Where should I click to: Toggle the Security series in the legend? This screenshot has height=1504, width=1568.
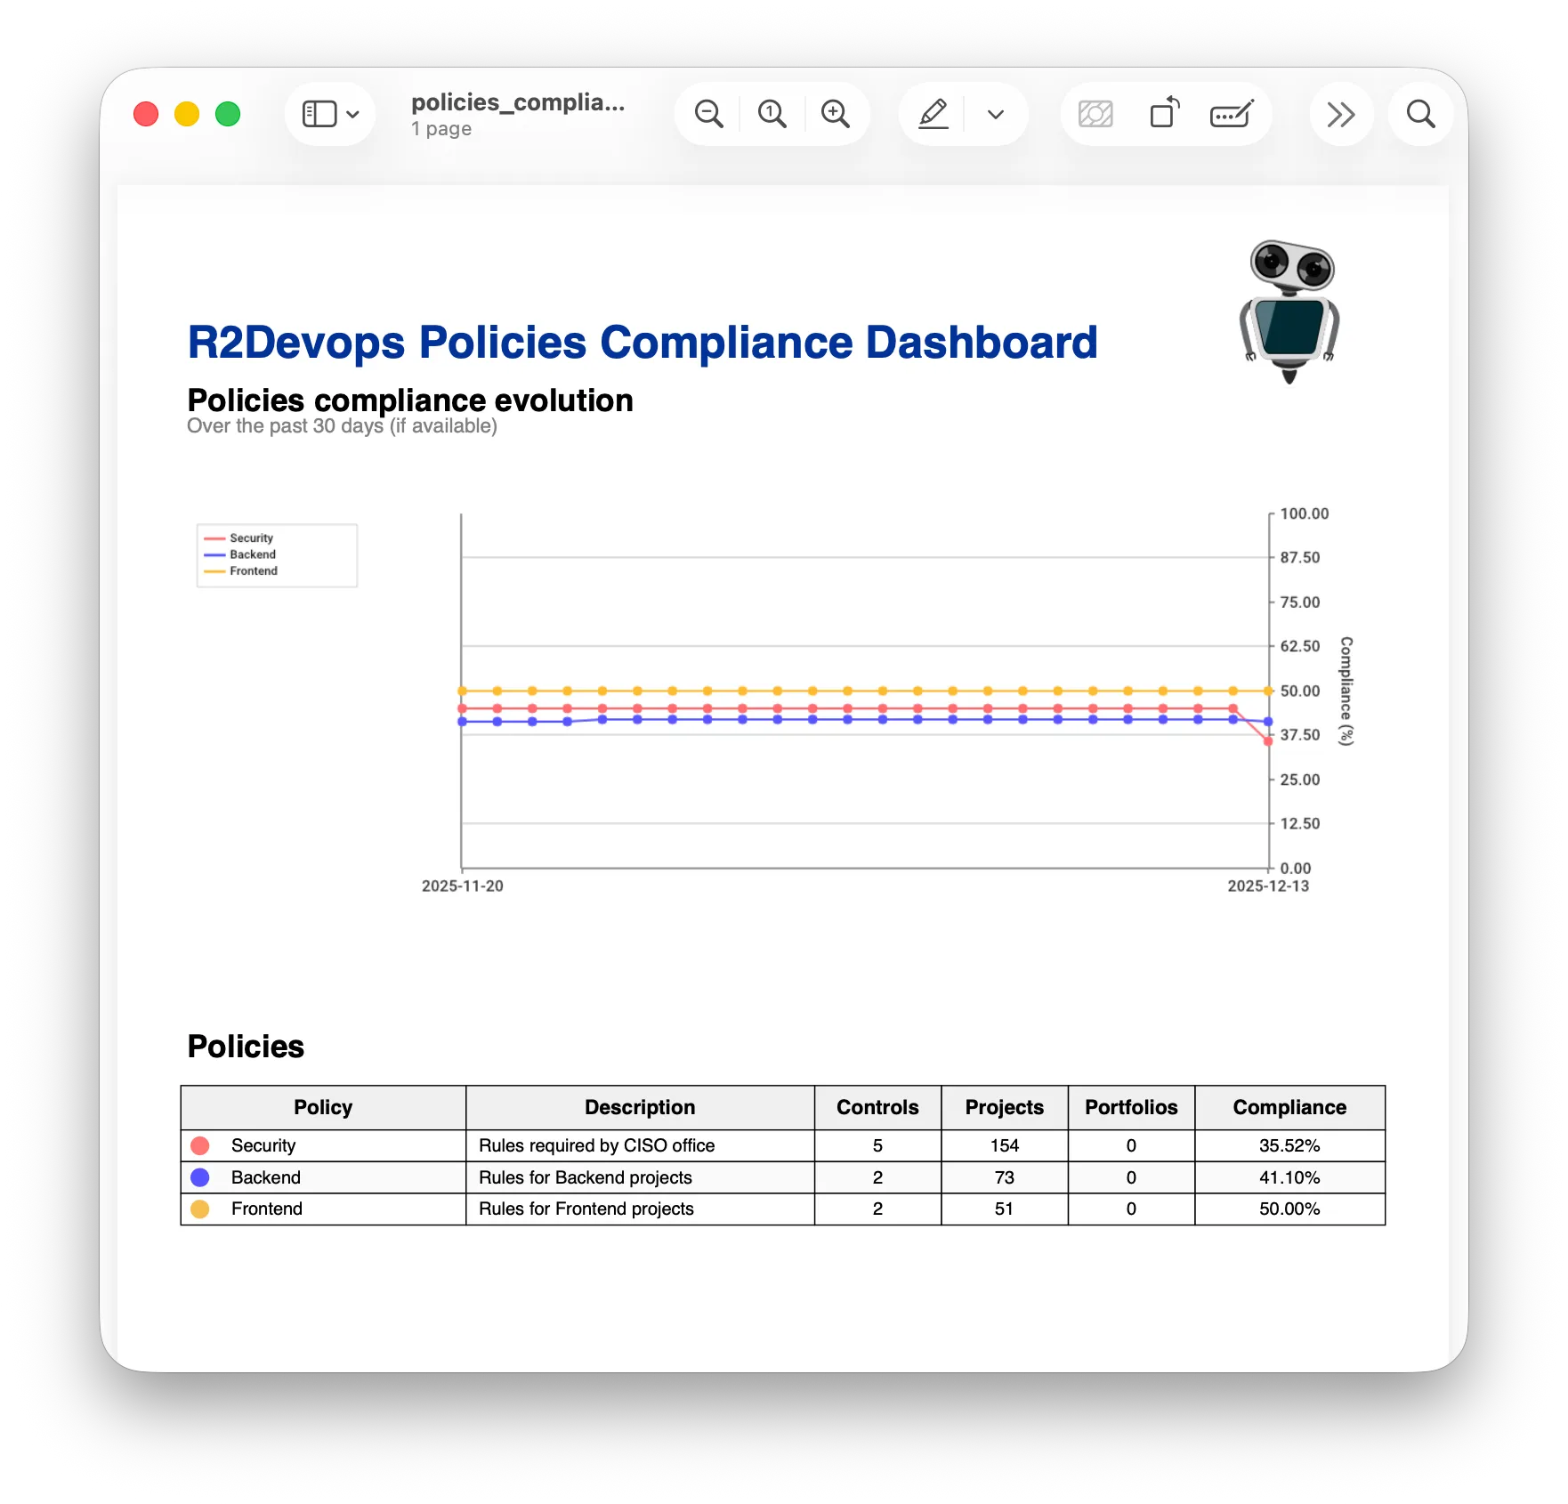(x=249, y=538)
